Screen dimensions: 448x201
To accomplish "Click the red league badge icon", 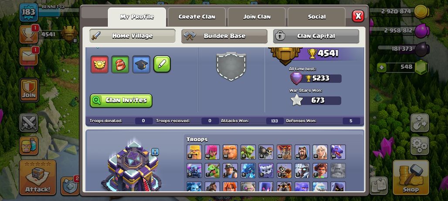I will (99, 64).
